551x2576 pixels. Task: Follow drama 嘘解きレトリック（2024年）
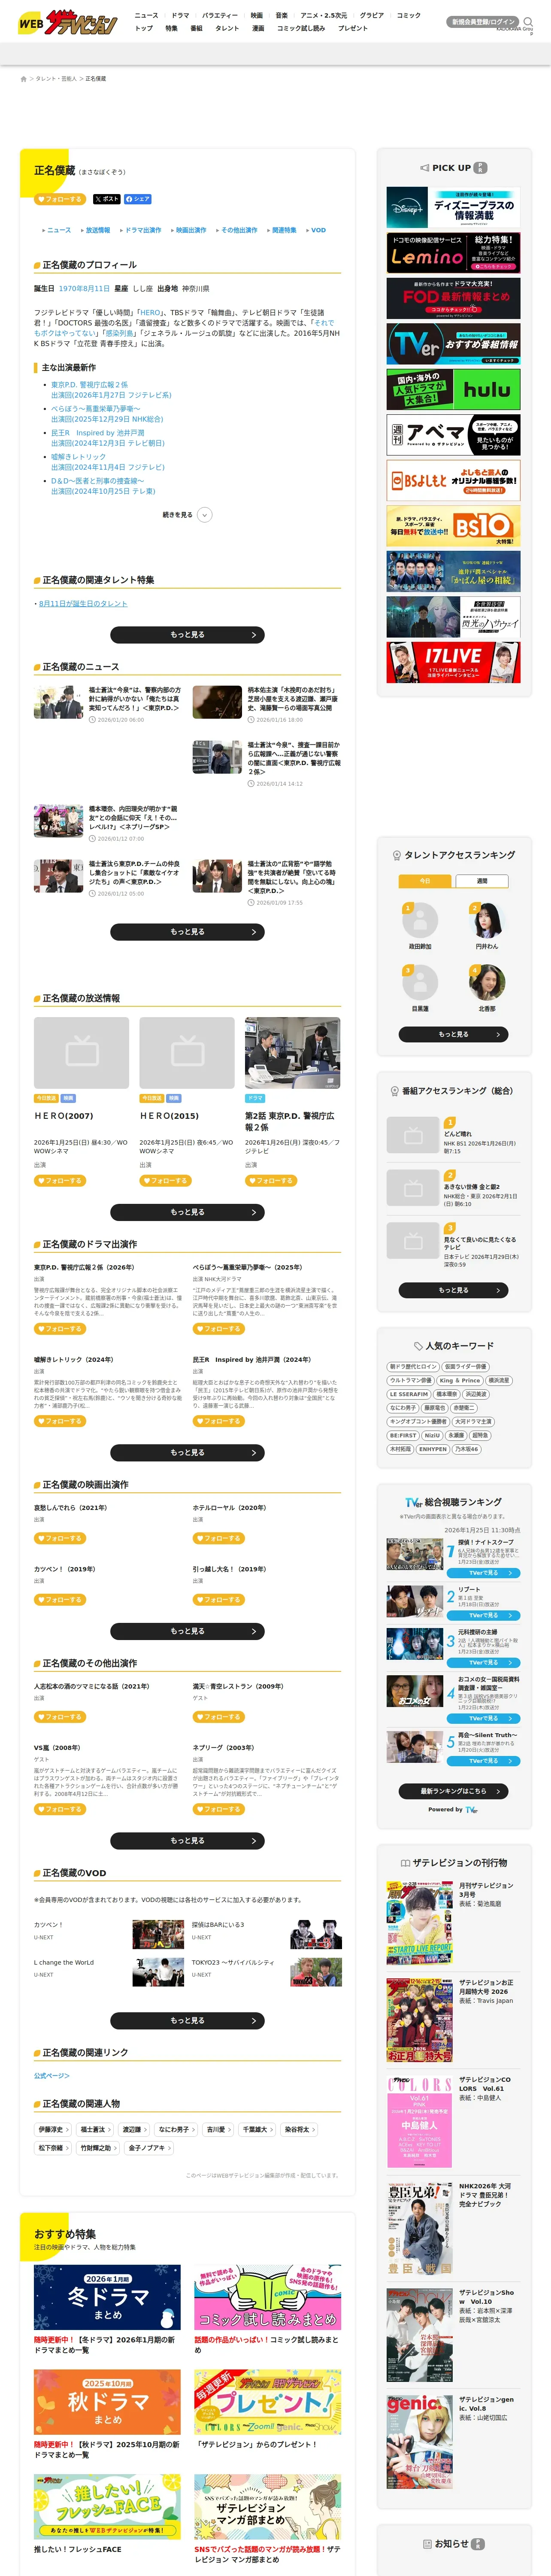(60, 1421)
